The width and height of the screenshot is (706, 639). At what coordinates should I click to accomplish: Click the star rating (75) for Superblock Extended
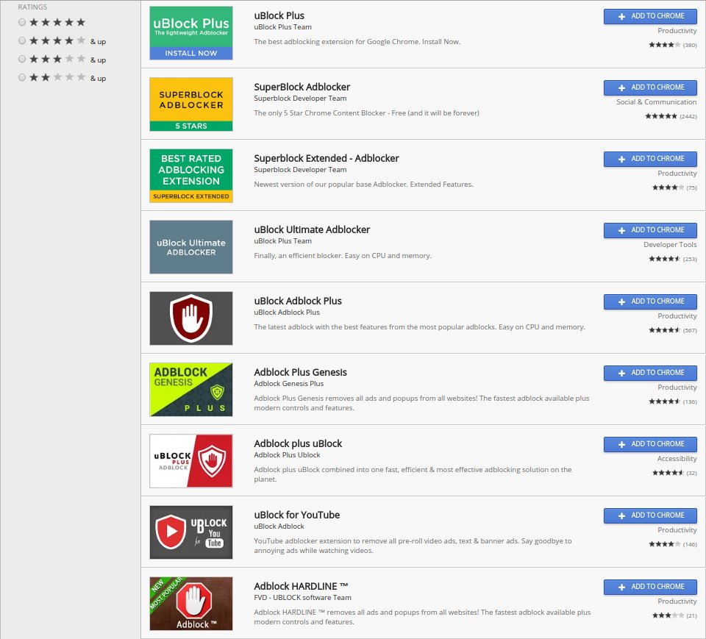pyautogui.click(x=674, y=188)
